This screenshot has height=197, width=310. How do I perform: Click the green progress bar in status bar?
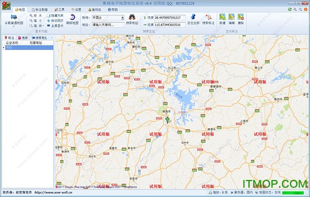(293, 192)
